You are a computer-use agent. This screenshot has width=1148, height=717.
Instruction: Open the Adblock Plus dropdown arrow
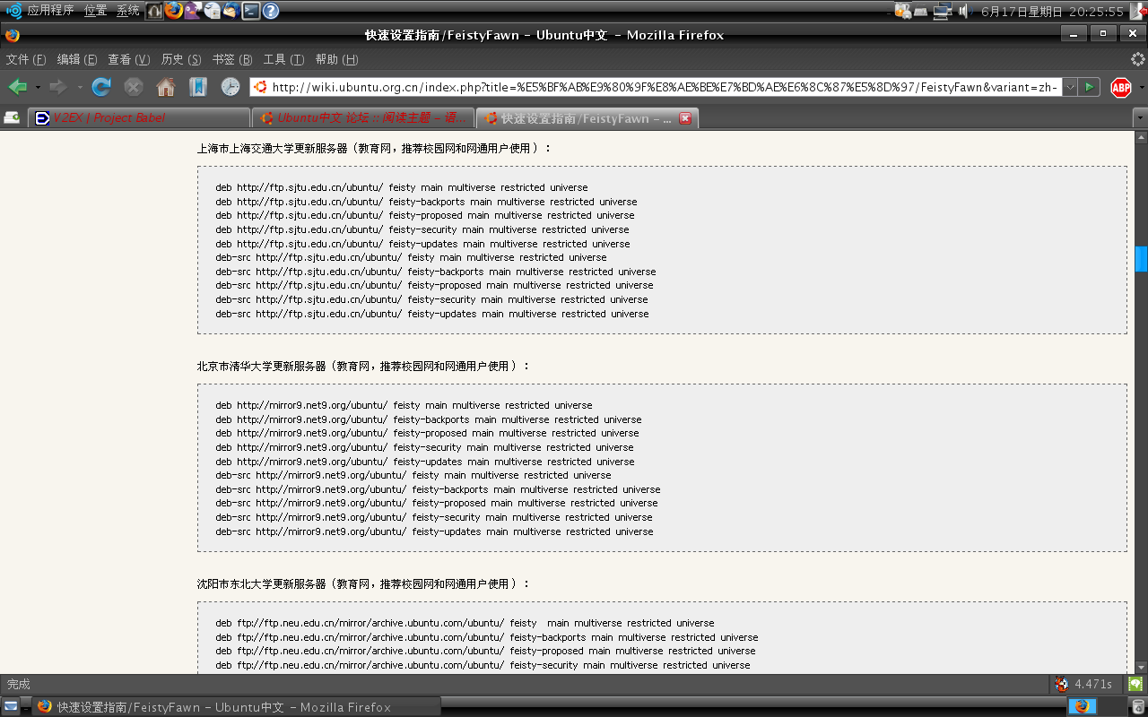pos(1142,88)
